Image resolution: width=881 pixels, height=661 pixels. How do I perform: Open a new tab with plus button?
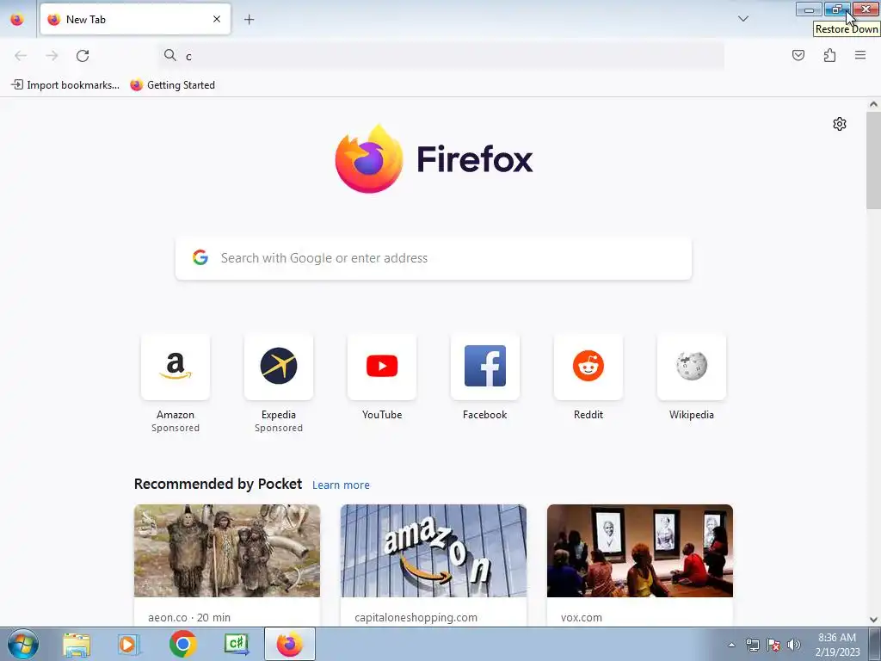[249, 19]
